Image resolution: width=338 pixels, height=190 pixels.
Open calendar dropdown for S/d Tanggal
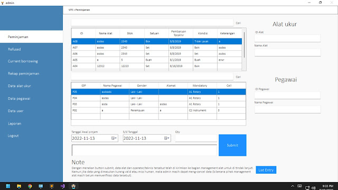pyautogui.click(x=167, y=138)
